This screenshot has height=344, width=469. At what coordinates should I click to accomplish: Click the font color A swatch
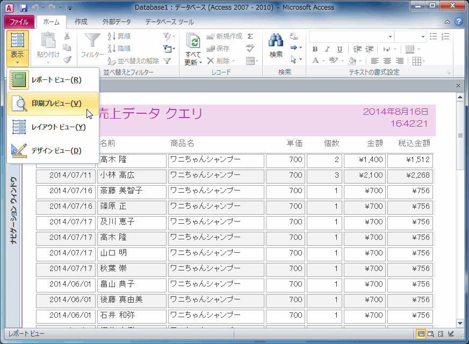click(315, 61)
